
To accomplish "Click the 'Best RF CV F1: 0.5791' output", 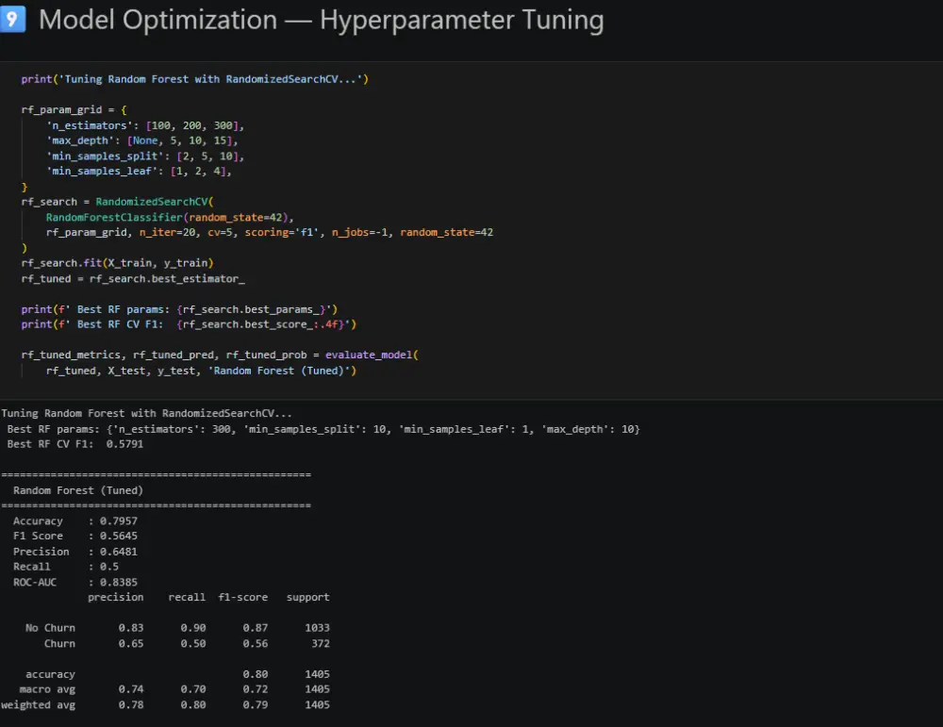I will pos(75,444).
